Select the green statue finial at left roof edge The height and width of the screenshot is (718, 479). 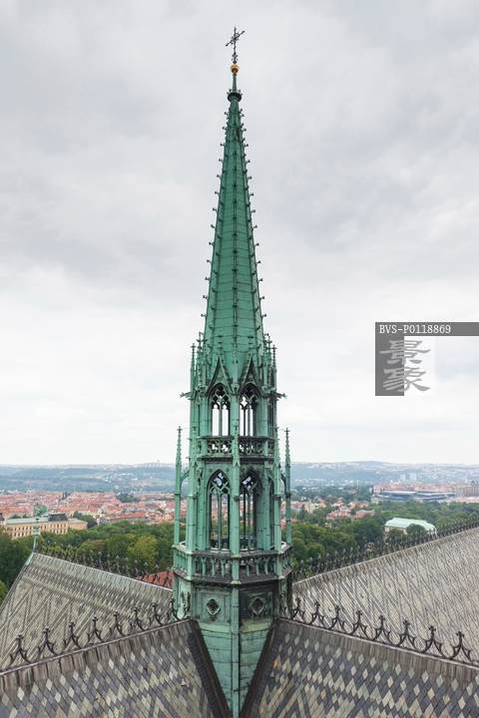[38, 525]
